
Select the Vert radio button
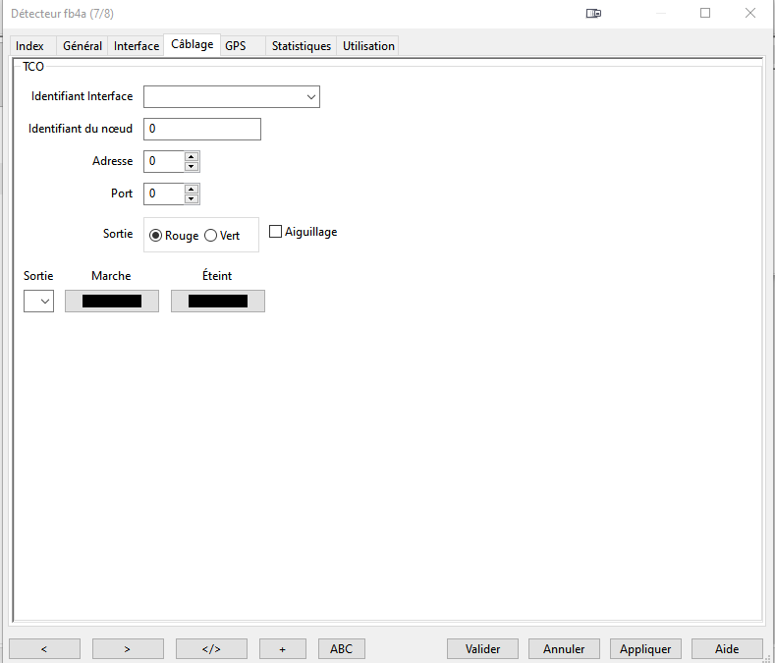pyautogui.click(x=210, y=236)
